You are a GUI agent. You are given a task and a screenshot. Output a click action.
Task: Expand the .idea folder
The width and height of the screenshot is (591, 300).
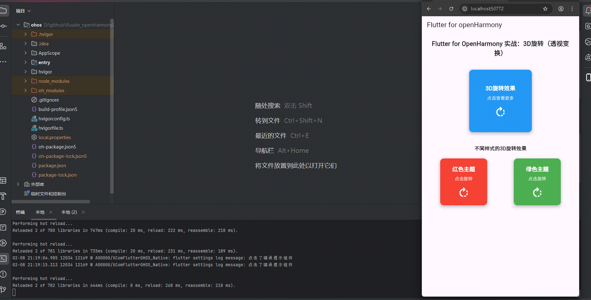coord(26,43)
